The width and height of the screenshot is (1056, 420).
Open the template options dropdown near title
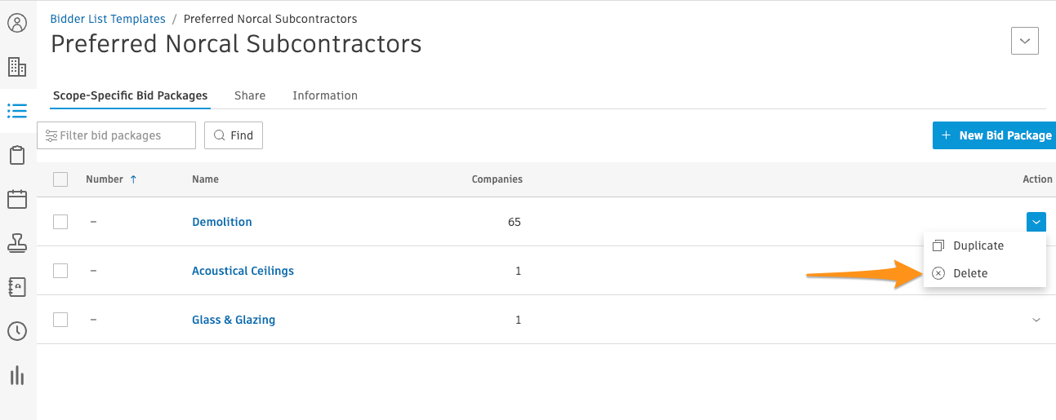1025,41
